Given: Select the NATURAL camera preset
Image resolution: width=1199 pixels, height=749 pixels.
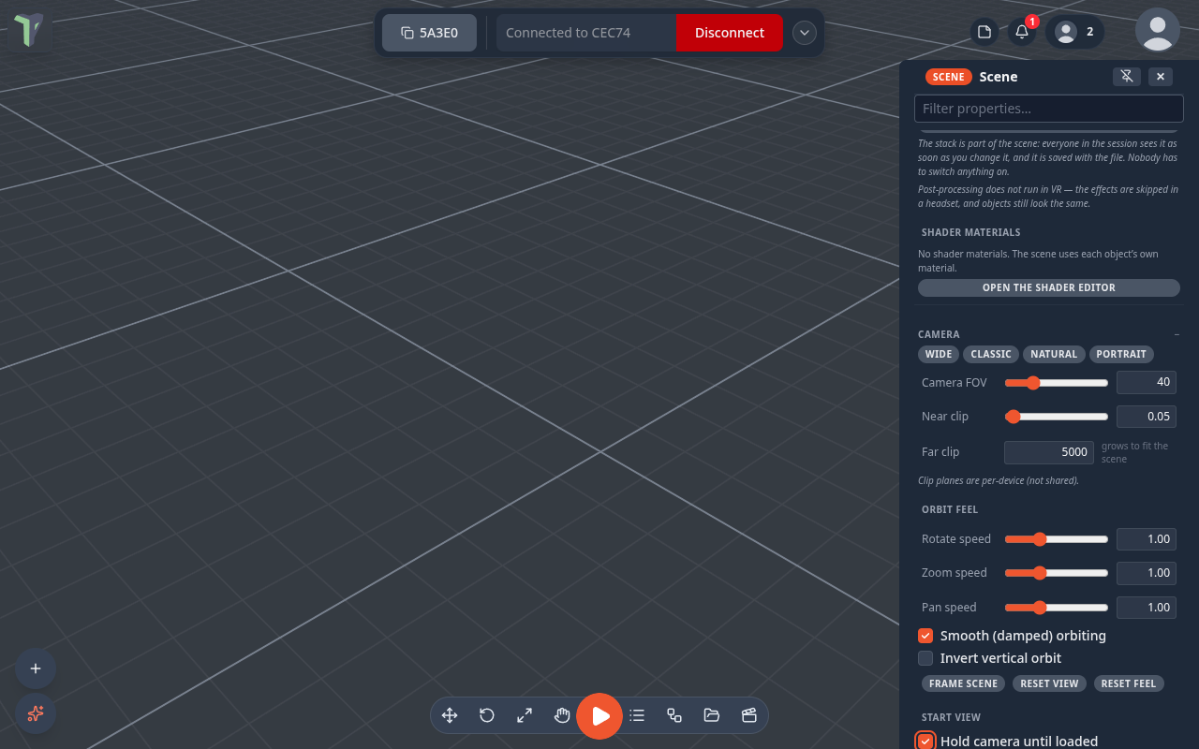Looking at the screenshot, I should (x=1054, y=354).
